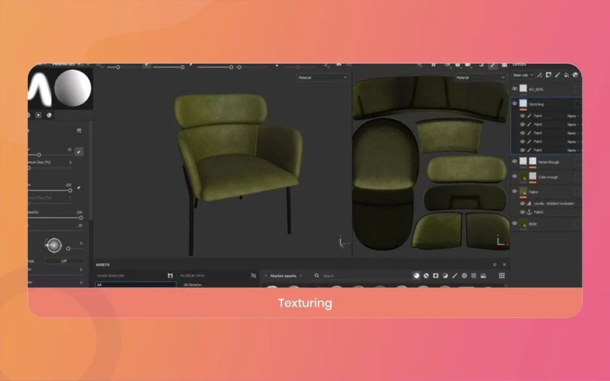Filter assets by brushes icon
The width and height of the screenshot is (610, 381).
(x=455, y=276)
